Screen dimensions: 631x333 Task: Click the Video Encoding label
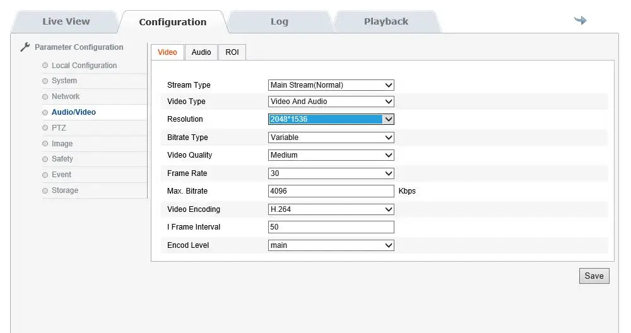194,209
